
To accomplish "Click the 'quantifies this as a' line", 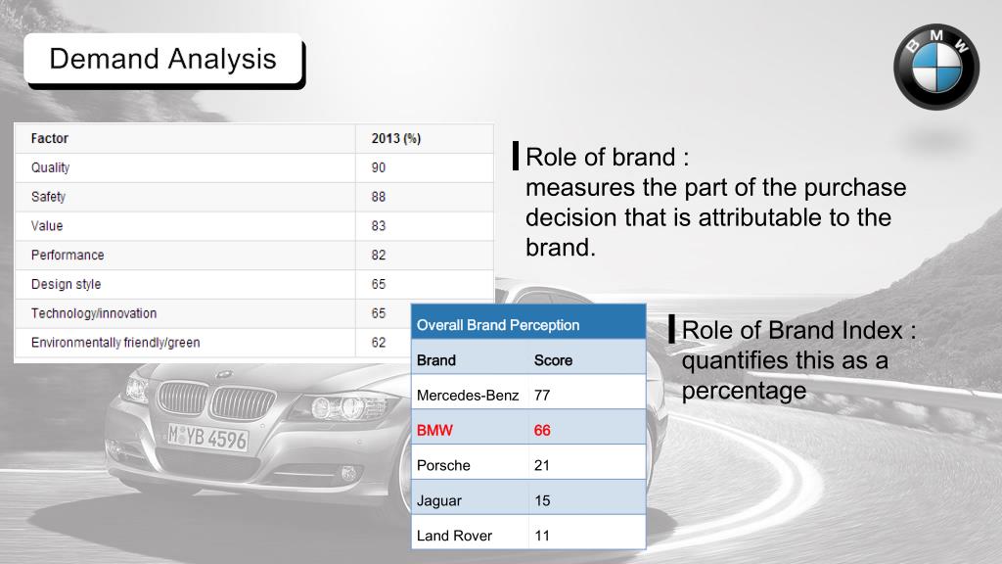I will 785,360.
